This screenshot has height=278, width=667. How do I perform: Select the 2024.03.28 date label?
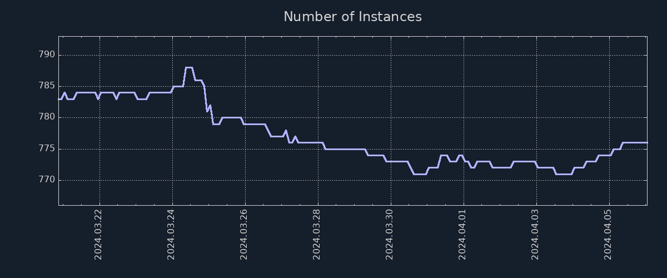coord(317,234)
